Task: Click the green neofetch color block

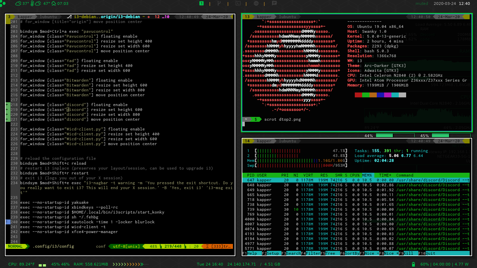Action: 366,95
